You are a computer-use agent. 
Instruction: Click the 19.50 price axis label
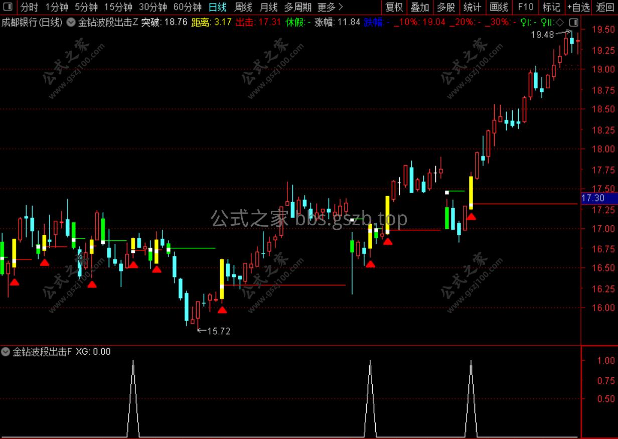pyautogui.click(x=603, y=29)
